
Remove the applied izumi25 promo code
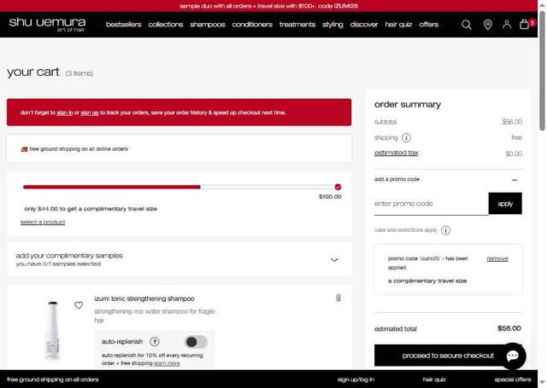pos(497,258)
